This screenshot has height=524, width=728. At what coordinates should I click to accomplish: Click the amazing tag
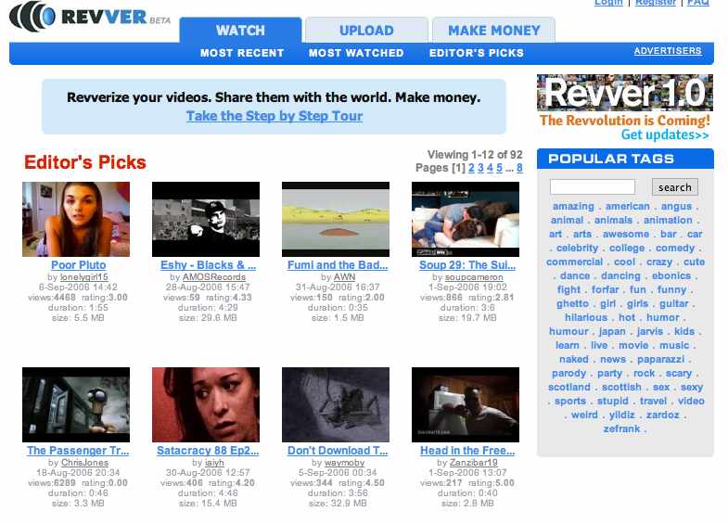pos(573,206)
